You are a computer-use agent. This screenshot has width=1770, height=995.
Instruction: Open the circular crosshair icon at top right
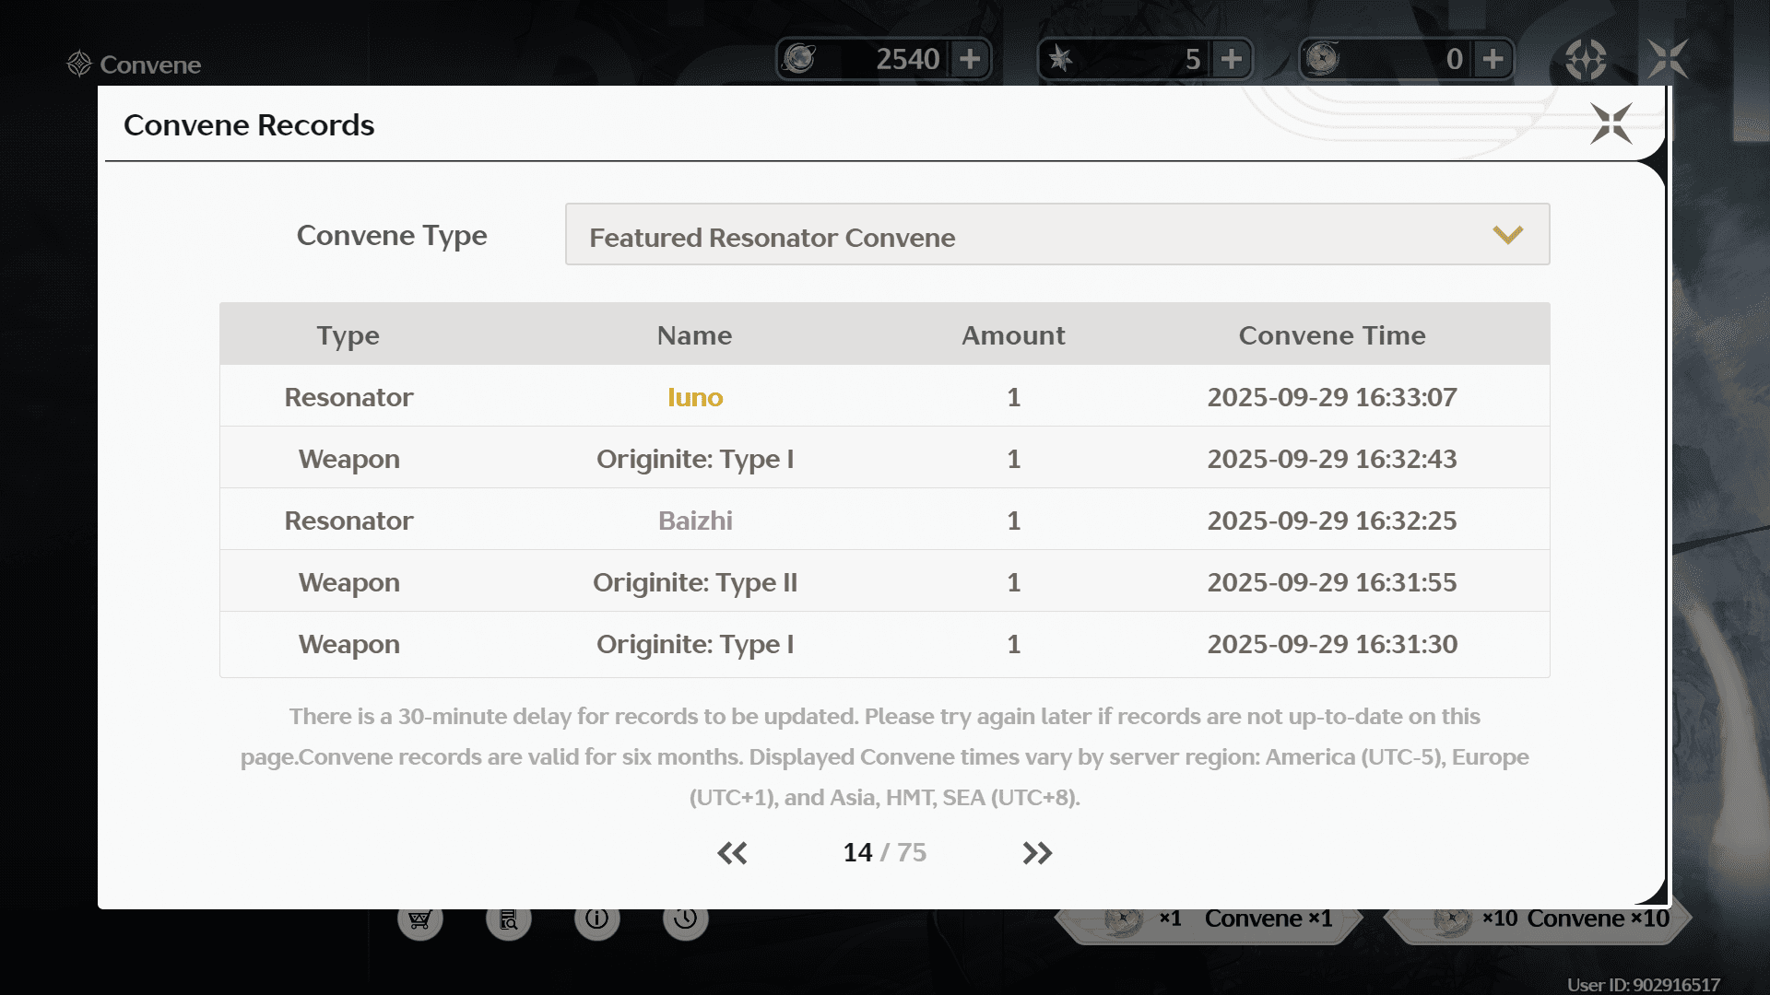1586,60
